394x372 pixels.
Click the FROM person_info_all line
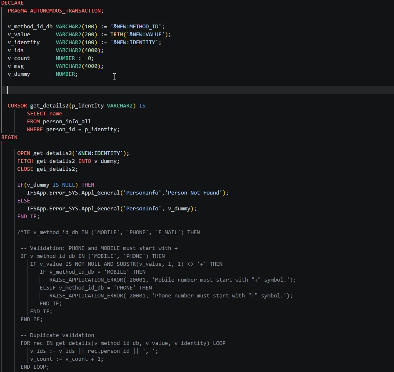59,121
